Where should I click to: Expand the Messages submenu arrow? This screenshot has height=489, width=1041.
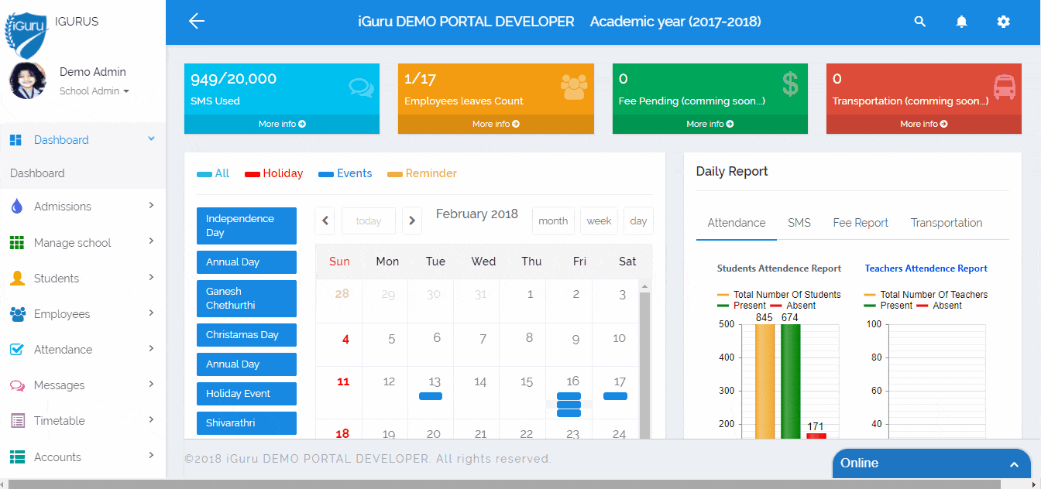[x=151, y=384]
